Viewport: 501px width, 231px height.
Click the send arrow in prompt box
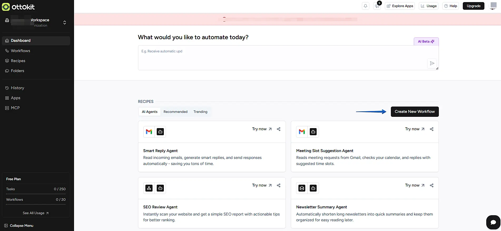432,63
